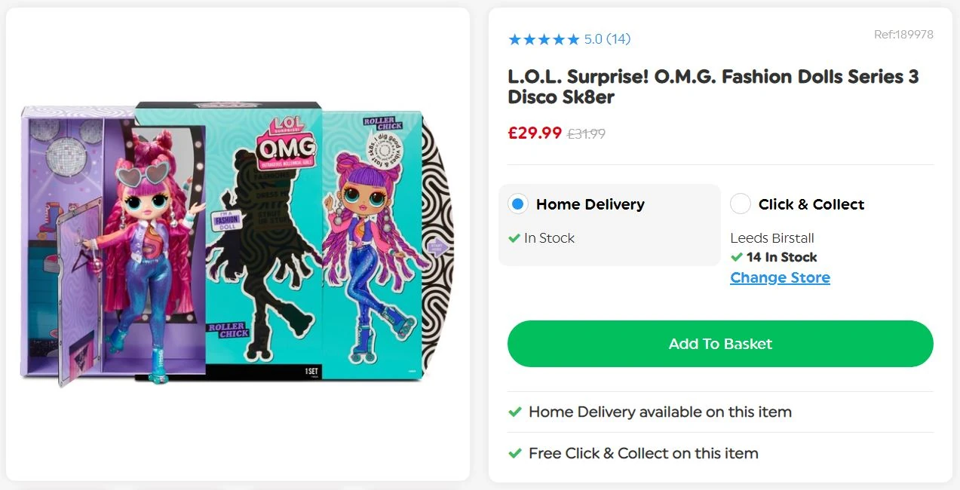Click the L.O.L. Surprise! product title
The image size is (960, 490).
[713, 87]
